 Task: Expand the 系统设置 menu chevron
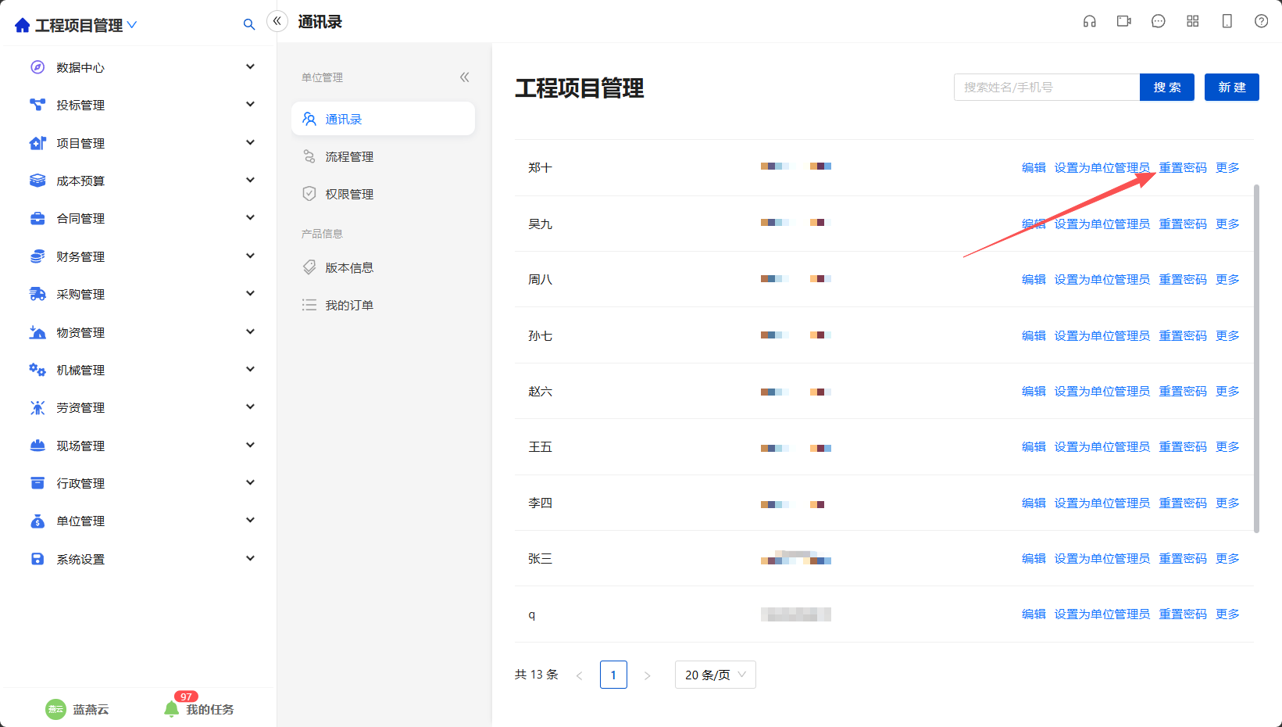click(250, 558)
